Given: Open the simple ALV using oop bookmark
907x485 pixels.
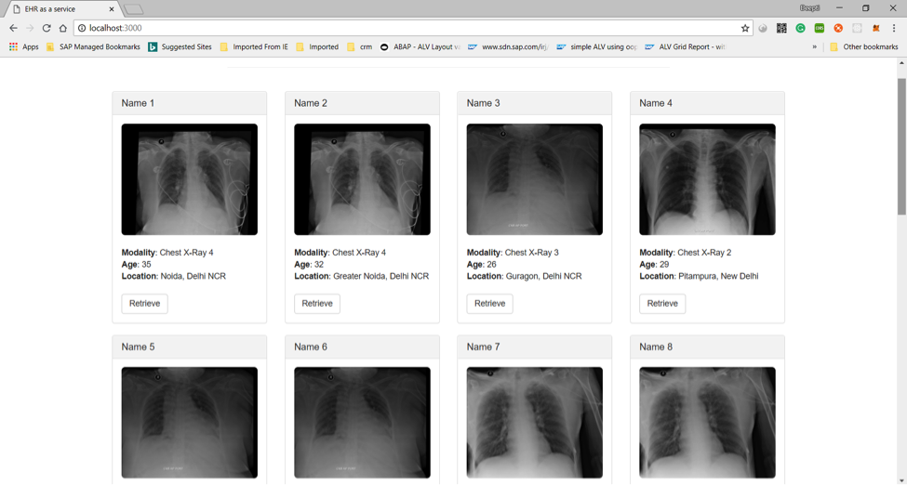Looking at the screenshot, I should tap(596, 46).
